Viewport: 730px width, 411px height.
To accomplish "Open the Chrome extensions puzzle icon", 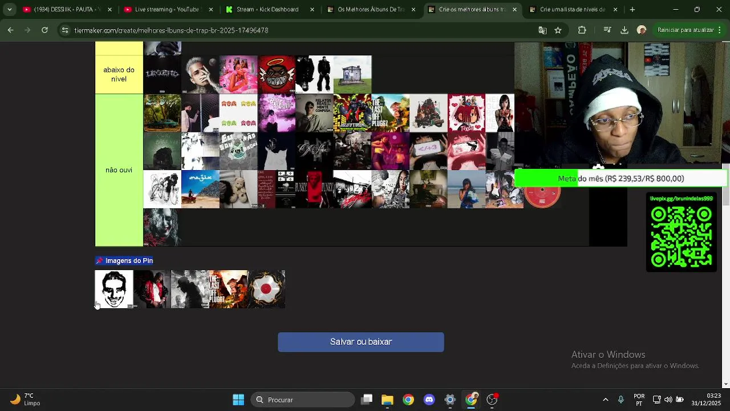I will click(x=582, y=30).
